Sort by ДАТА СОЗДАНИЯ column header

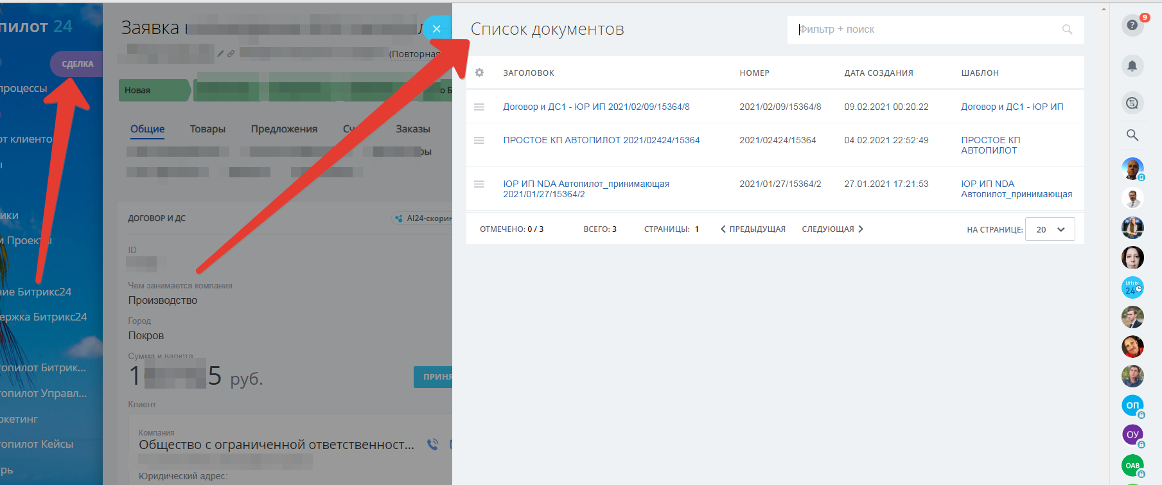tap(878, 73)
